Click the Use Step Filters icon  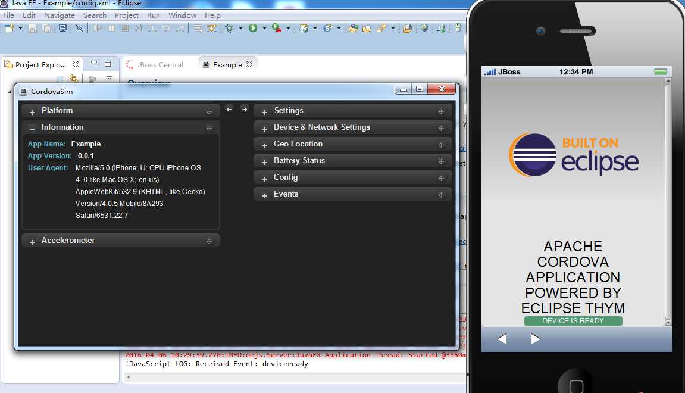click(x=212, y=29)
